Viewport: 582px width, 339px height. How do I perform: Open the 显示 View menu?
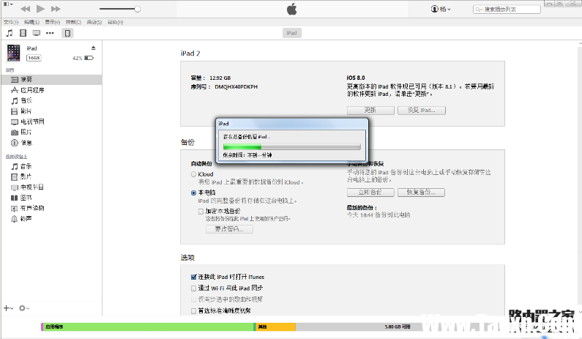52,22
